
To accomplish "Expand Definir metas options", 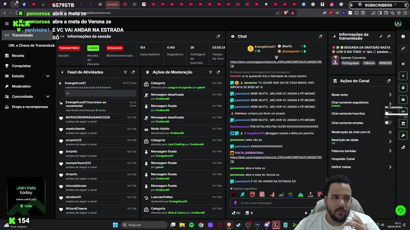I will tap(390, 167).
